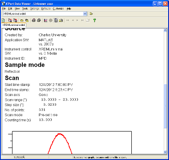Go to next record navigation arrow
The height and width of the screenshot is (160, 169).
77,21
